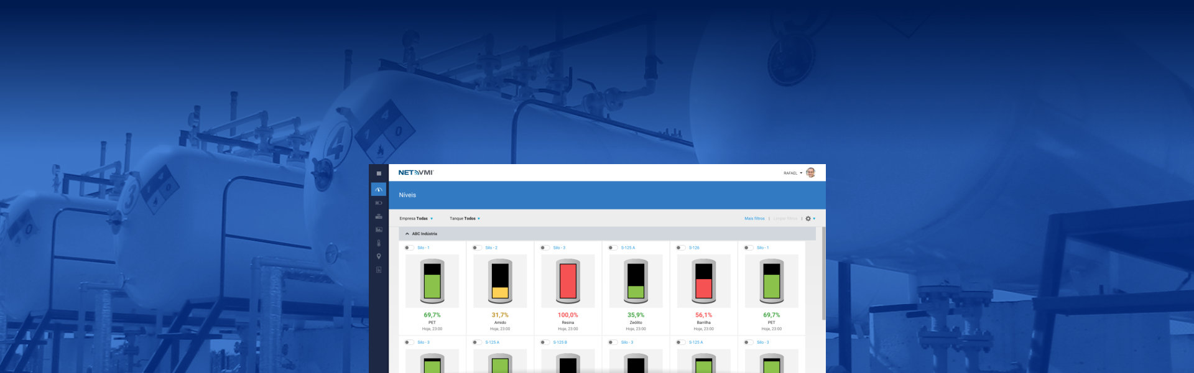Open the sidebar icon between battery and chart

coord(379,216)
